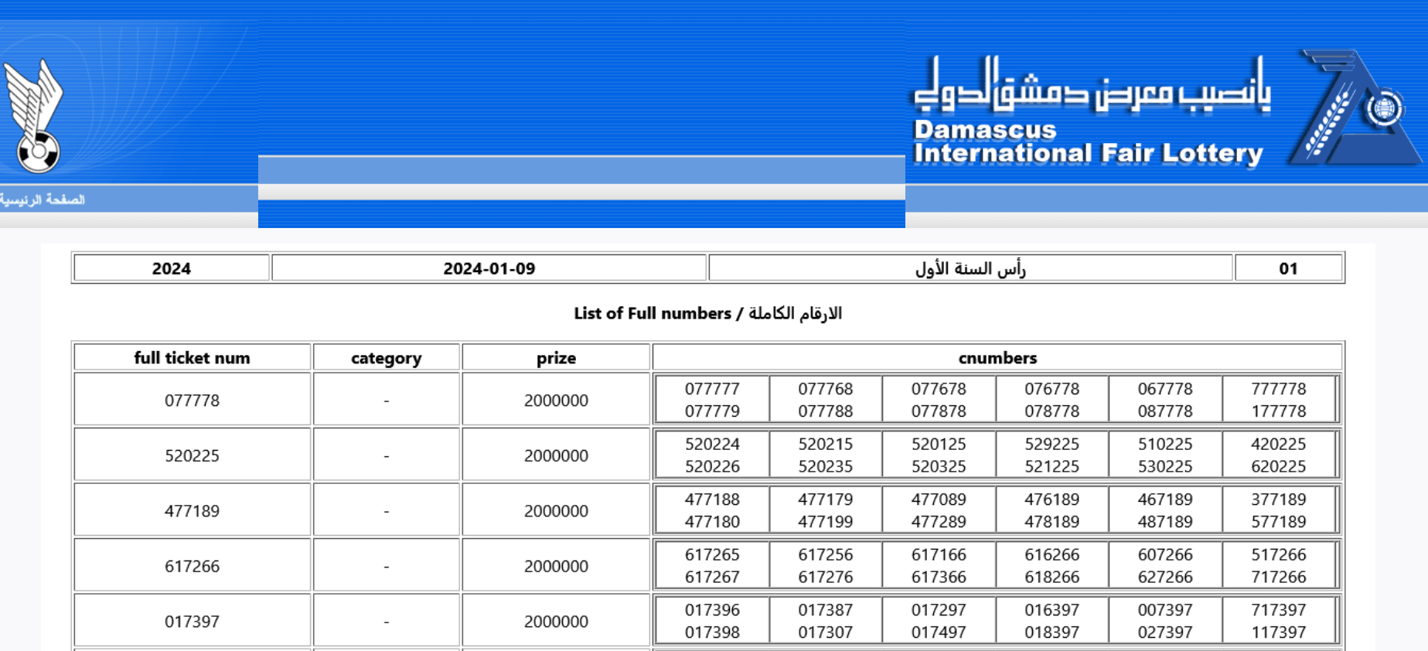
Task: Select the year 2024 cell
Action: [171, 268]
